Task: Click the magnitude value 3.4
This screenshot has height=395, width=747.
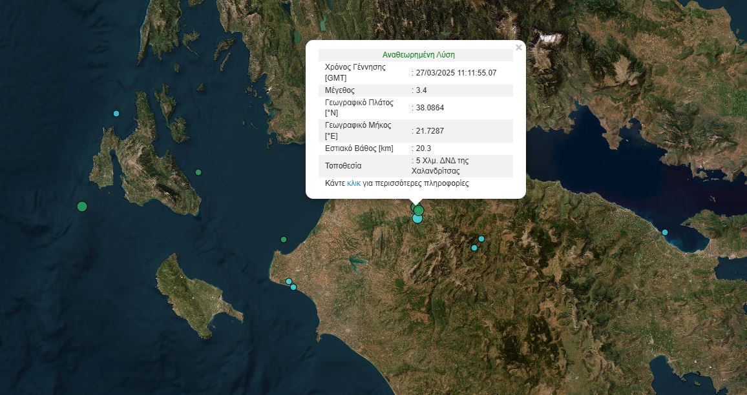Action: pos(421,90)
